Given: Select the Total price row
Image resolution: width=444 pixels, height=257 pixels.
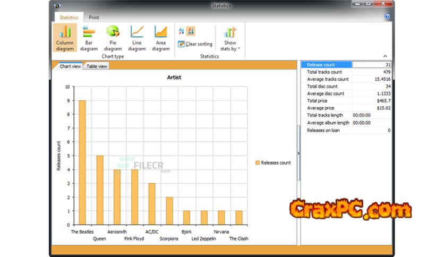Looking at the screenshot, I should [x=346, y=101].
